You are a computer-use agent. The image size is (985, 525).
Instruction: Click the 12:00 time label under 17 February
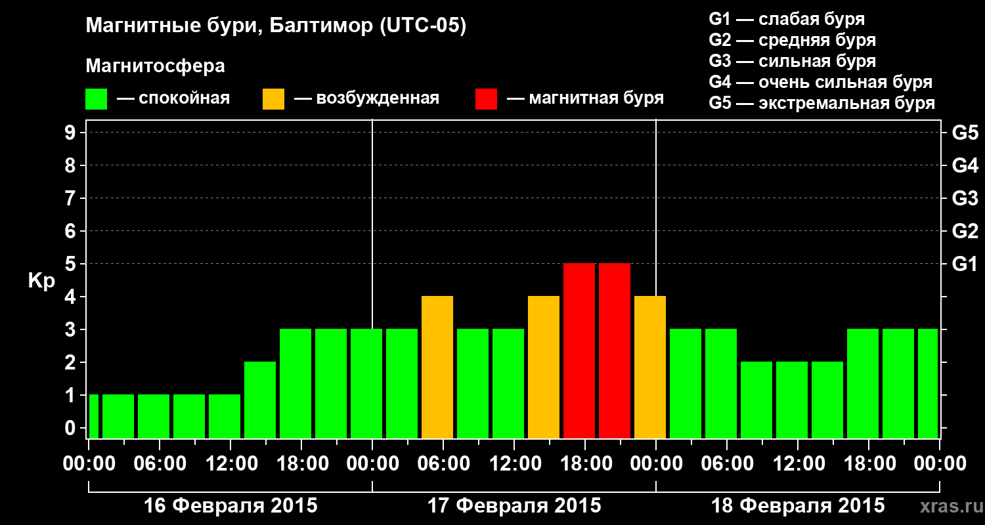[514, 464]
